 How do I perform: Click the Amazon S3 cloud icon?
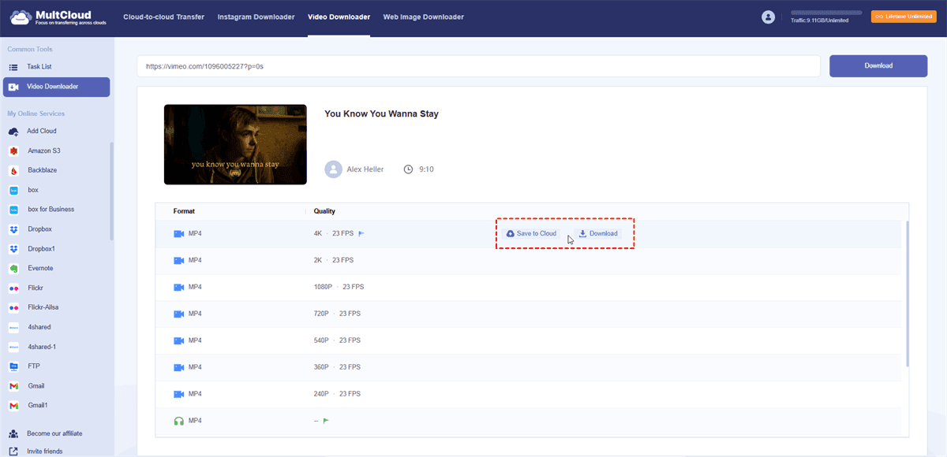point(13,150)
